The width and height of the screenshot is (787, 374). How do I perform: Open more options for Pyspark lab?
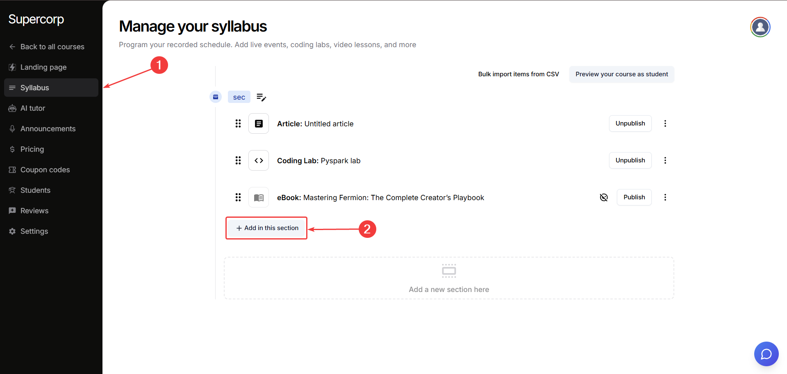tap(665, 160)
